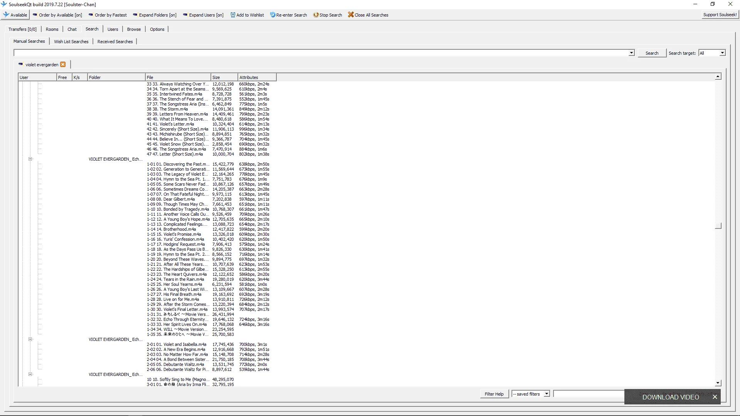The height and width of the screenshot is (416, 740).
Task: Select file 2-03 No Matter How Far.m4a
Action: tap(177, 354)
